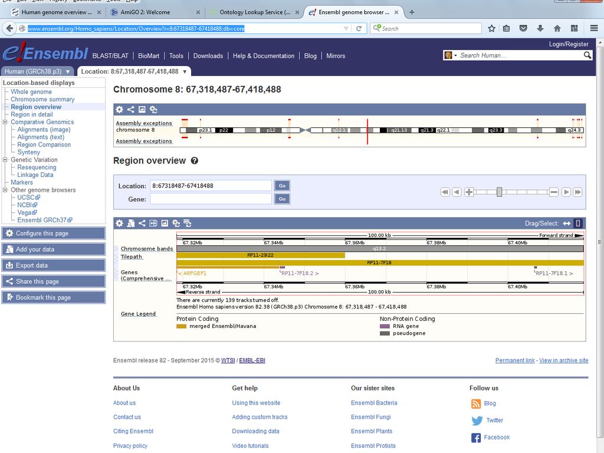This screenshot has height=453, width=604.
Task: Click Go button next to Location field
Action: [x=282, y=186]
